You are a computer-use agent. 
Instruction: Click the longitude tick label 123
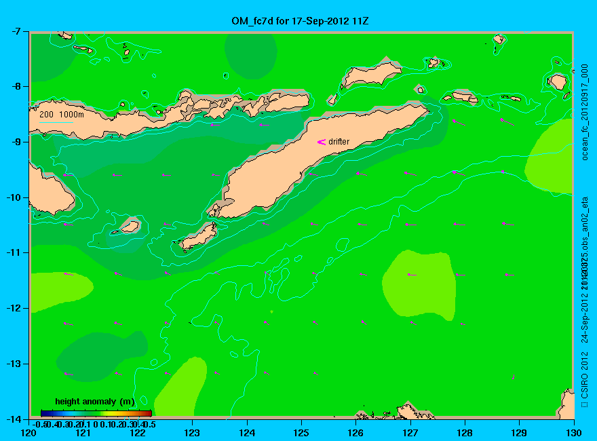[x=192, y=433]
